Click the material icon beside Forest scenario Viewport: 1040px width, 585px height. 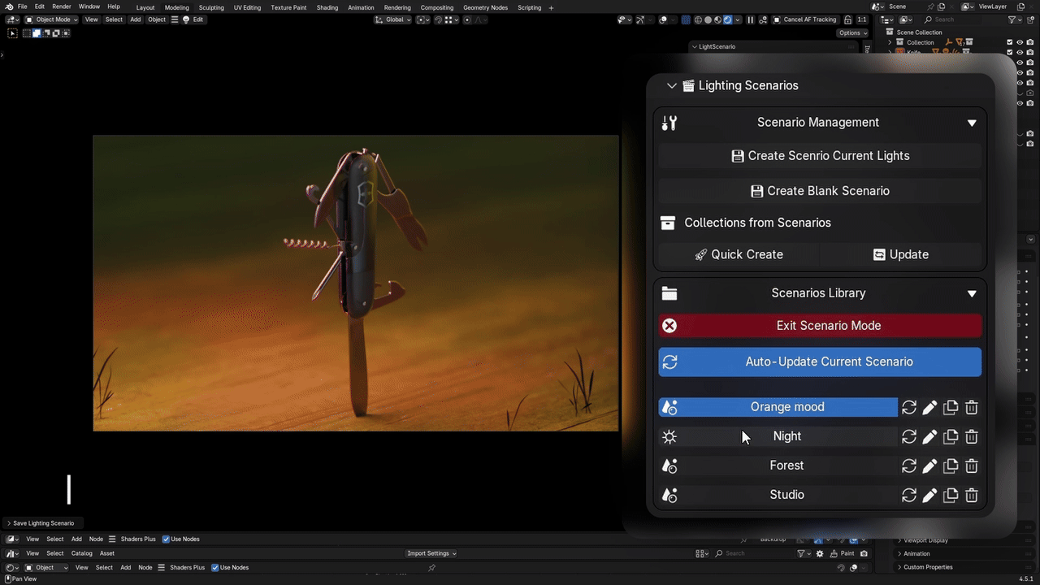[x=669, y=466]
